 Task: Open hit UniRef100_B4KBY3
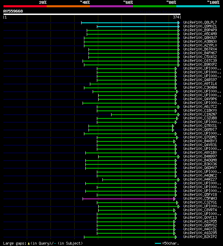(200, 141)
